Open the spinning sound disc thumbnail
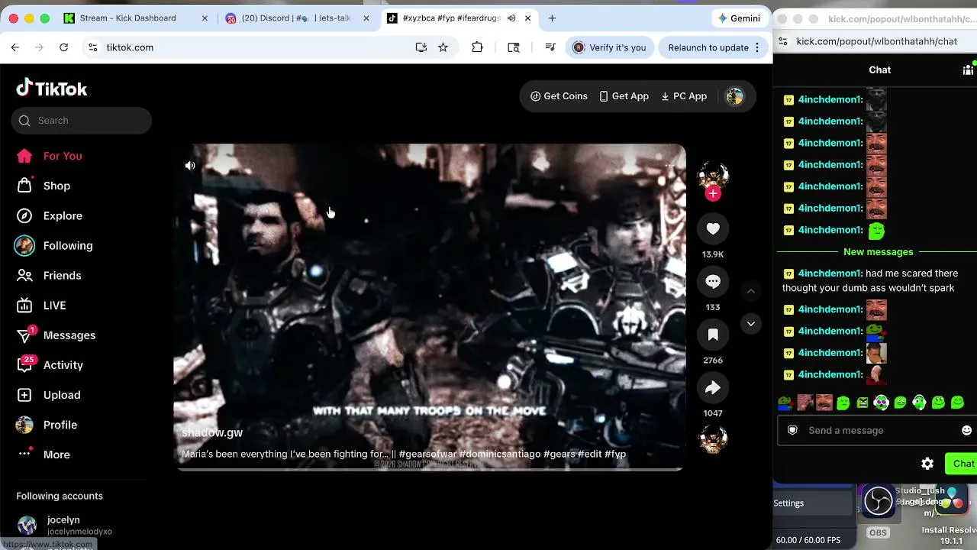 713,439
